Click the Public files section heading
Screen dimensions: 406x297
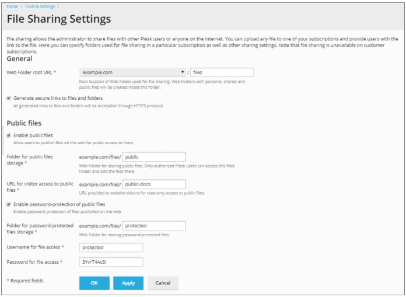click(24, 123)
